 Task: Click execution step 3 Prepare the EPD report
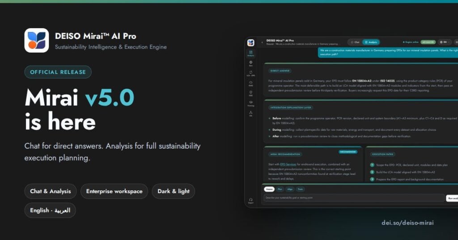click(x=407, y=179)
